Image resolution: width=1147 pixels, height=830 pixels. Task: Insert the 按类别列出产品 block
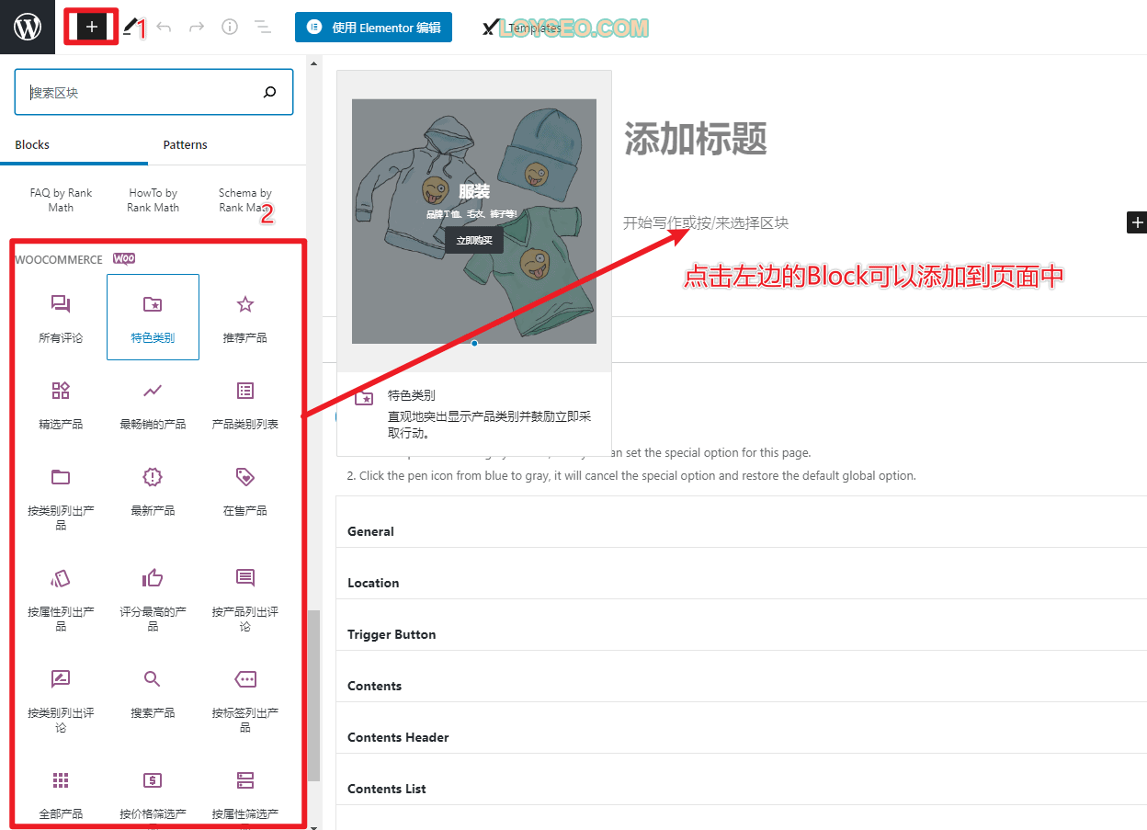(x=61, y=497)
